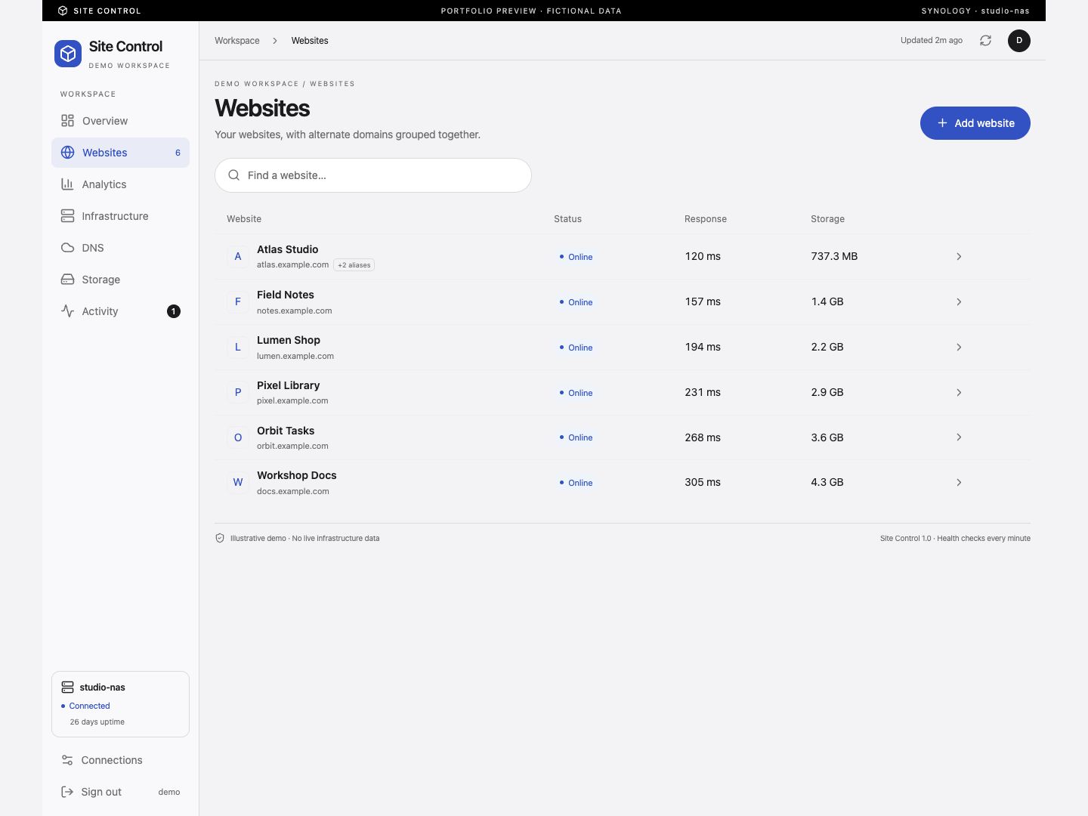
Task: Click the shield icon in the footer
Action: click(220, 538)
